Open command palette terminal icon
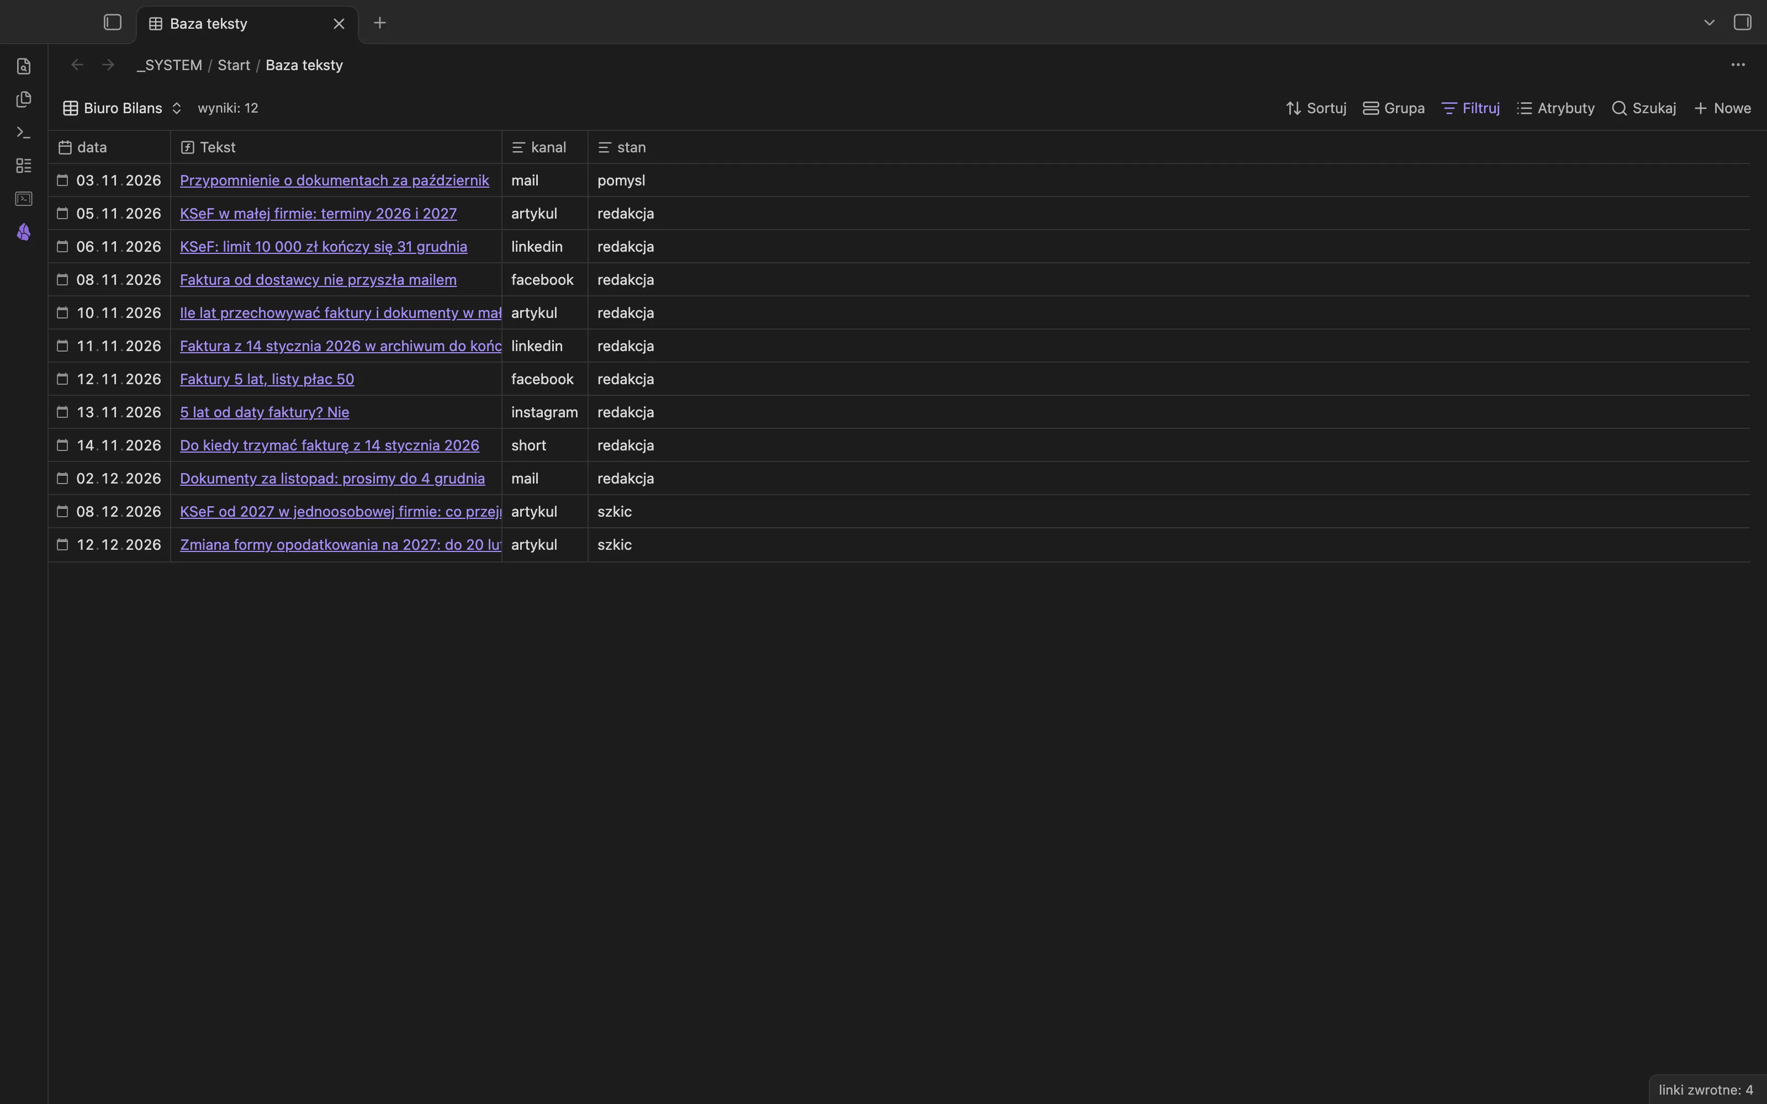 point(23,133)
